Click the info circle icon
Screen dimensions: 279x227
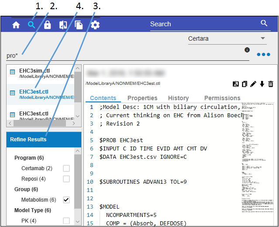tap(247, 50)
